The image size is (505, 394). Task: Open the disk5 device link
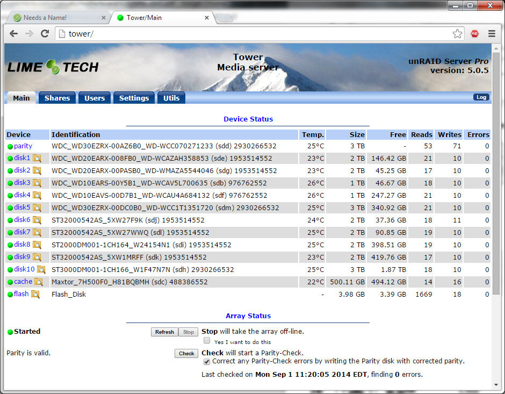tap(22, 207)
